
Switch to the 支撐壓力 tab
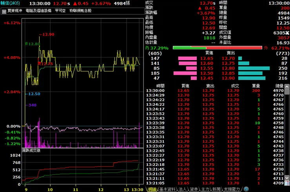click(232, 189)
